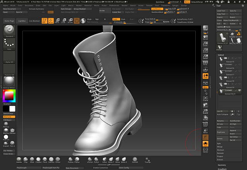Open the Zplugin menu
The width and height of the screenshot is (247, 170).
pyautogui.click(x=176, y=5)
